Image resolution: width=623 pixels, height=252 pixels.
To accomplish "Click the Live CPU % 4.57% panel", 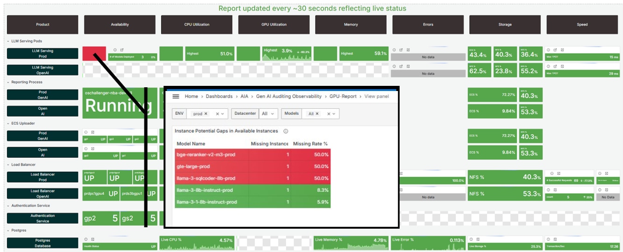I will pos(197,243).
